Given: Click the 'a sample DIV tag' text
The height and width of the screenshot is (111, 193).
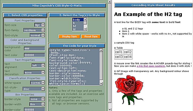Looking at the screenshot, I should (124, 43).
